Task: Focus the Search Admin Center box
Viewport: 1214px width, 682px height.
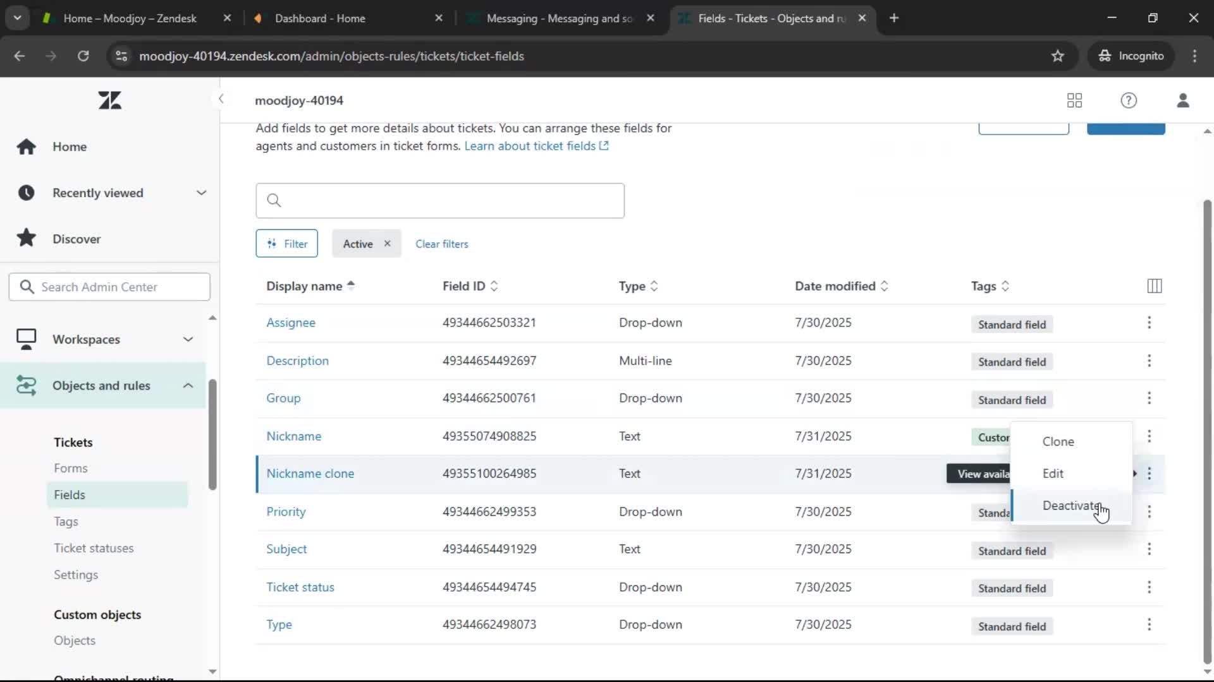Action: click(x=109, y=287)
